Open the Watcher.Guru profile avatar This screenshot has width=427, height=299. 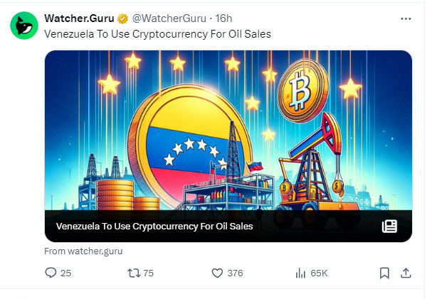tap(24, 24)
